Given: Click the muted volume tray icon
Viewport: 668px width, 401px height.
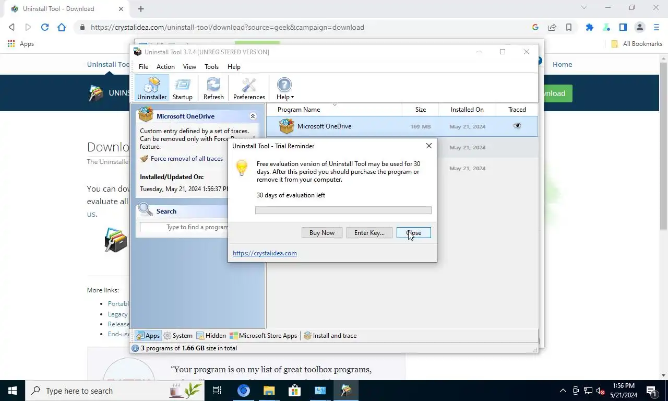Looking at the screenshot, I should 600,391.
